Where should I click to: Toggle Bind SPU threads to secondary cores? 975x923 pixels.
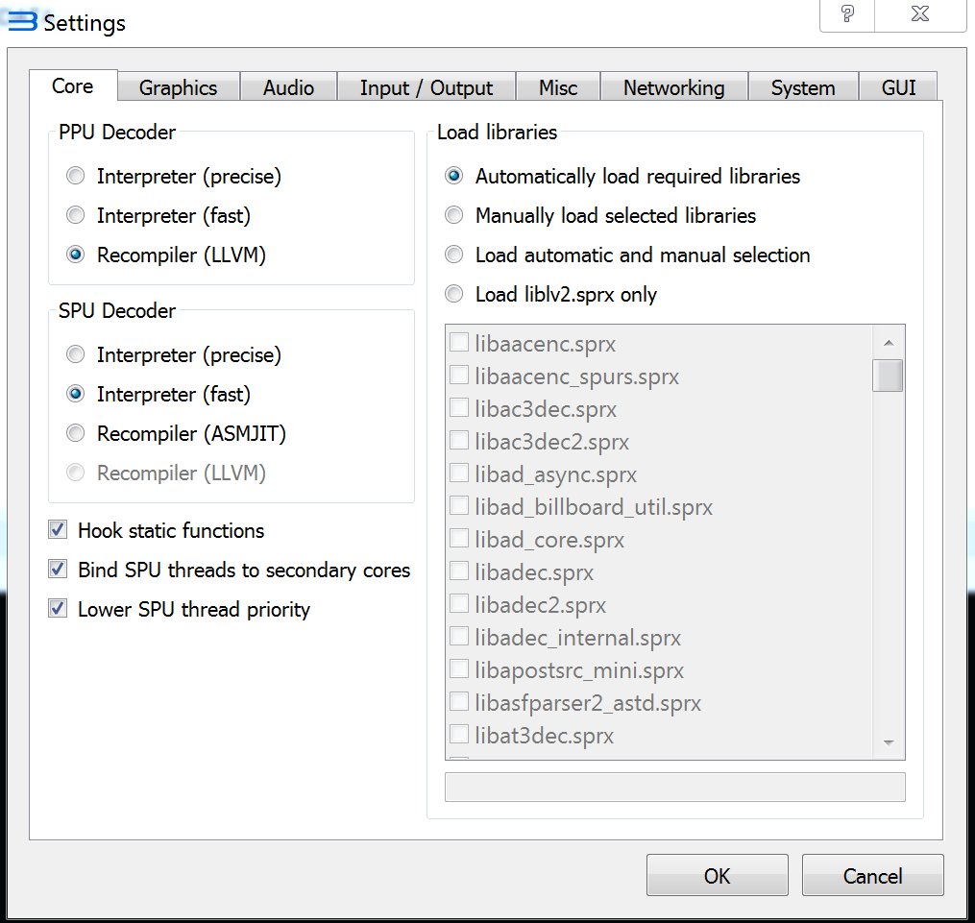point(59,570)
